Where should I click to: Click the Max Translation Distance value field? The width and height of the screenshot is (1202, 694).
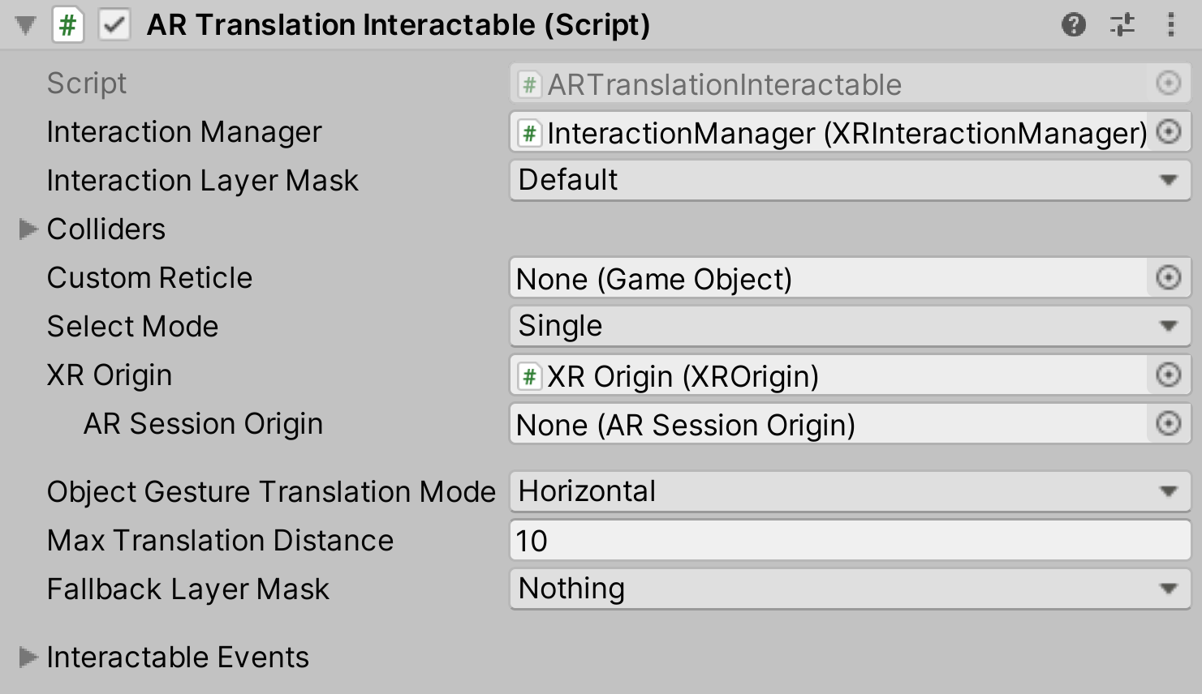[848, 540]
